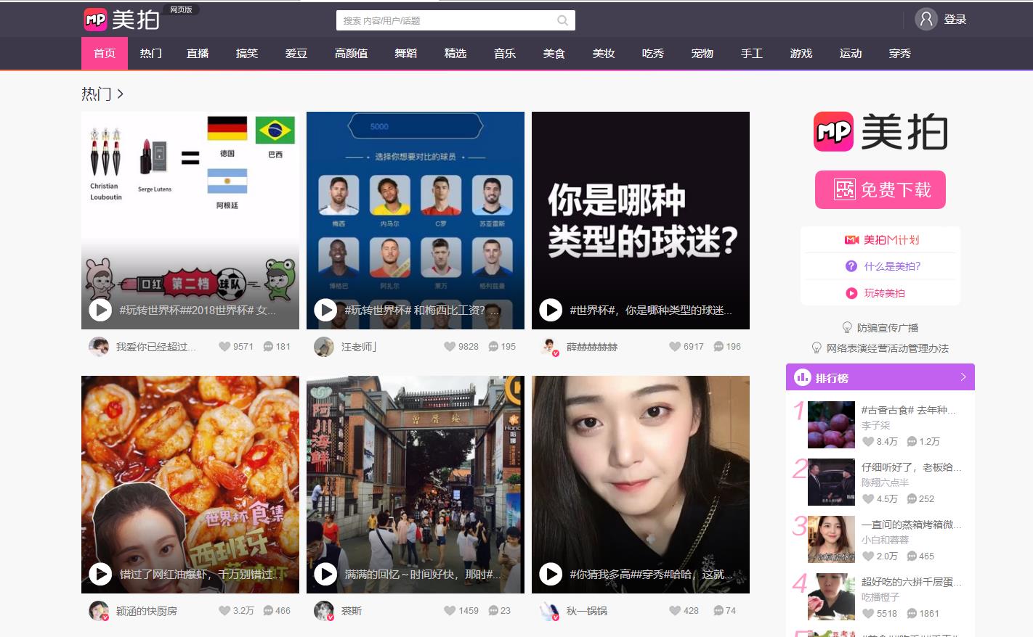1033x637 pixels.
Task: Expand the 热门 section via its arrow
Action: tap(121, 94)
